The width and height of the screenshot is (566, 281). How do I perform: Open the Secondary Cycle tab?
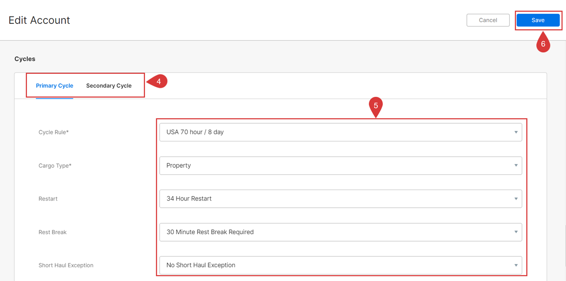click(x=109, y=86)
